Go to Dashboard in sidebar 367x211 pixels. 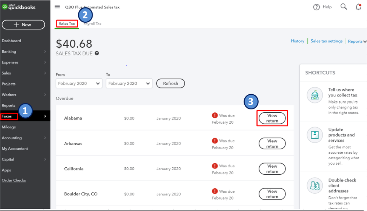point(11,41)
